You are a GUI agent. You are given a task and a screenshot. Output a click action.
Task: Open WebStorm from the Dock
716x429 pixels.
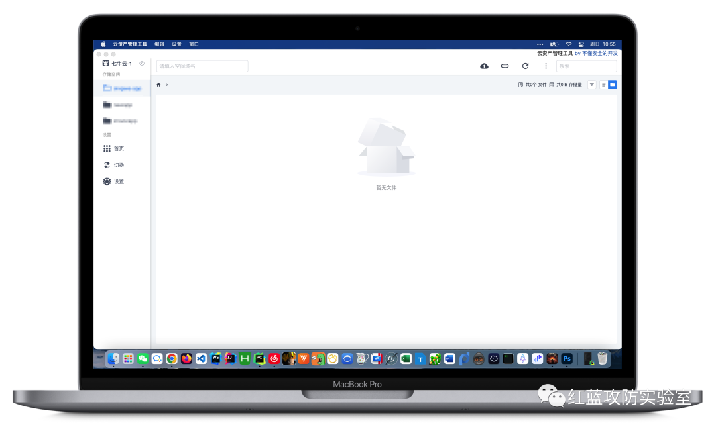coord(215,359)
